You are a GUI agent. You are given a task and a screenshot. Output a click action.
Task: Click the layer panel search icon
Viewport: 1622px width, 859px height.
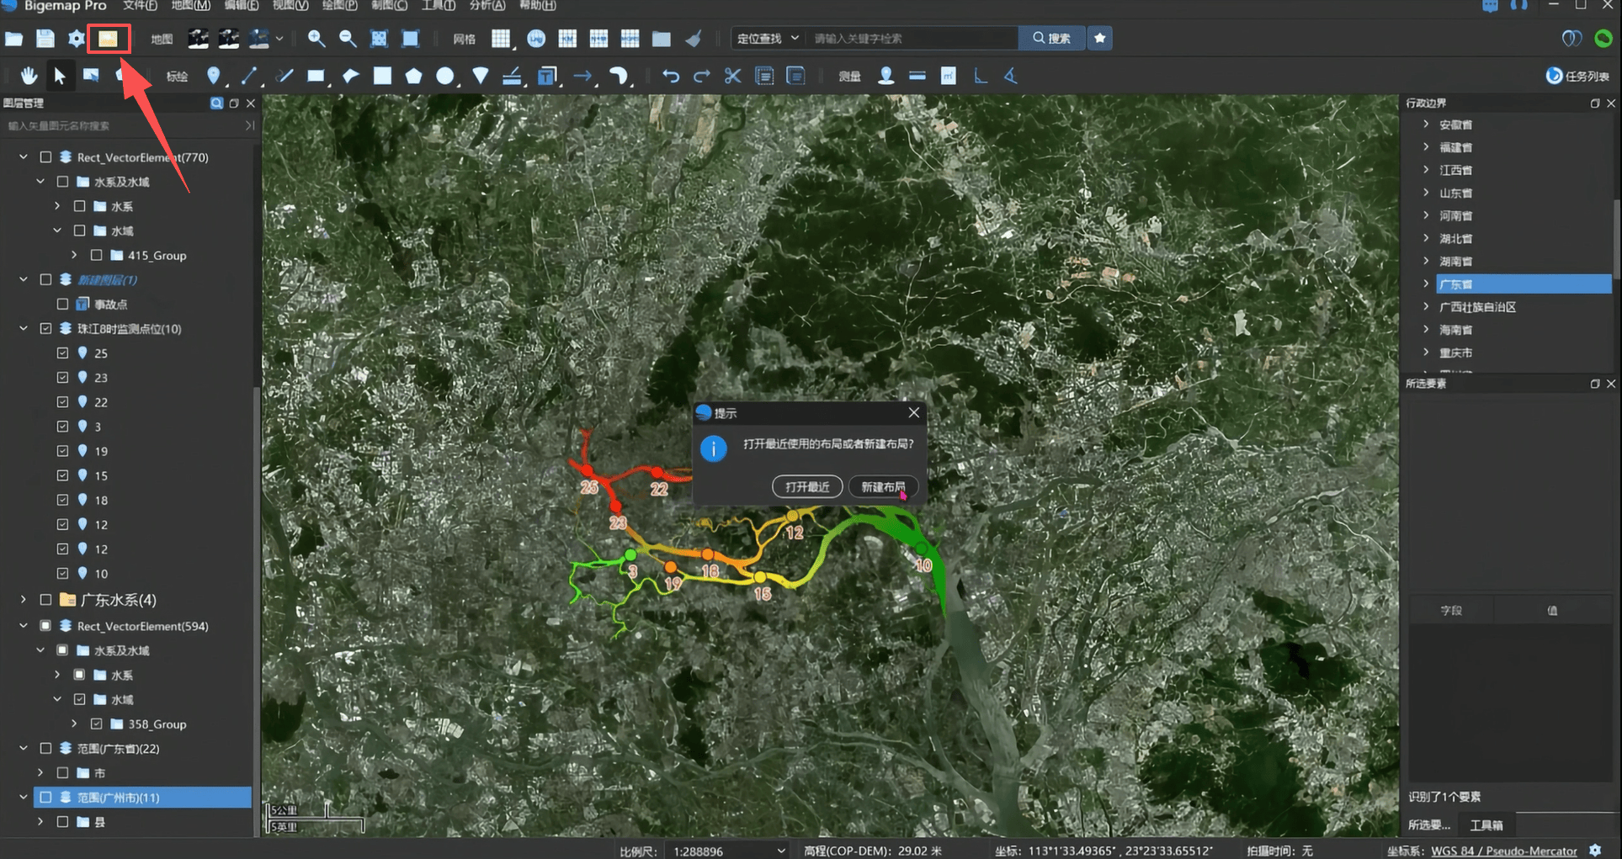click(216, 103)
